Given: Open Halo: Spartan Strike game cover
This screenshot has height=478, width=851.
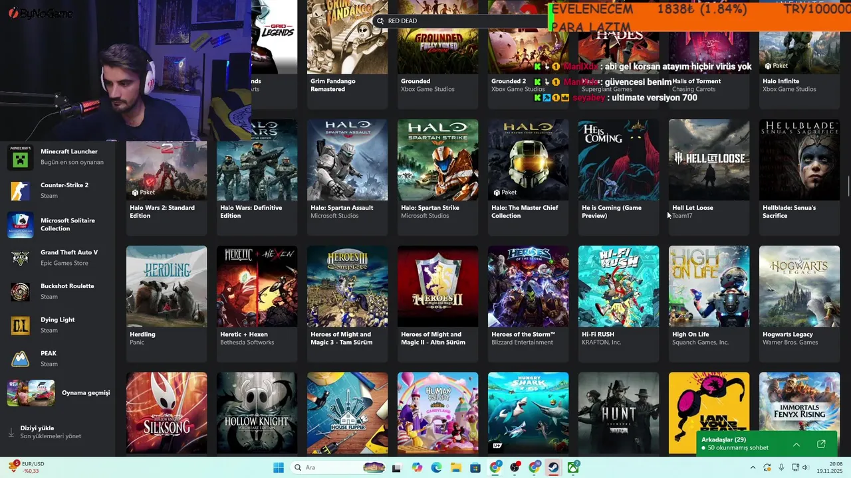Looking at the screenshot, I should click(437, 160).
